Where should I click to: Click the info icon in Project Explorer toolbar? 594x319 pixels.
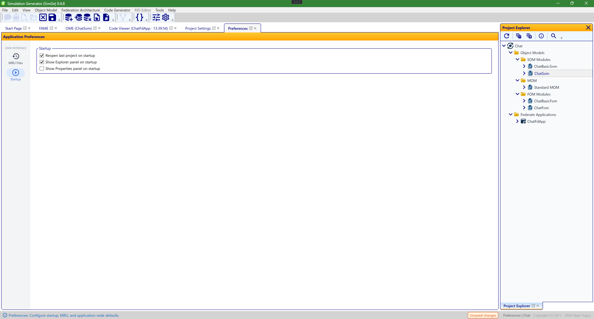click(x=541, y=36)
